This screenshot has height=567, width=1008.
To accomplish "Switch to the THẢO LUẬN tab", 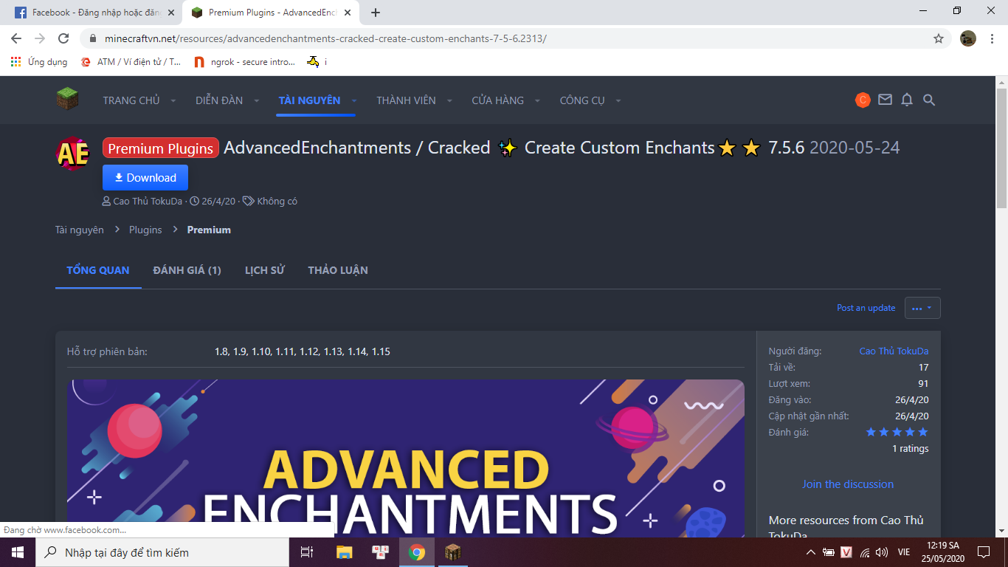I will [338, 270].
